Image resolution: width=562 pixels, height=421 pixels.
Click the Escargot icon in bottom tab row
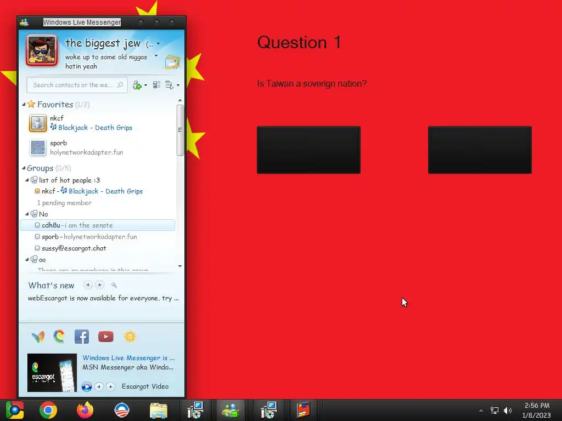click(59, 337)
